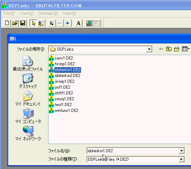191x169 pixels.
Task: Expand the DSPLinks location dropdown
Action: tap(149, 49)
